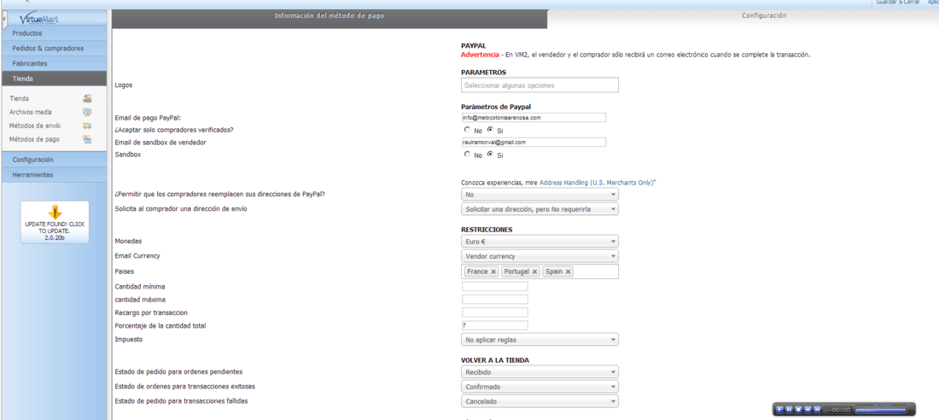The image size is (939, 420).
Task: Click the red Advertencia warning text
Action: (480, 55)
